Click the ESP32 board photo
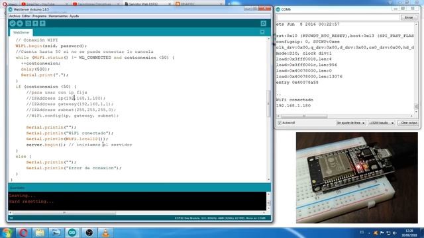Screen dimensions: 424x238 click(x=357, y=178)
